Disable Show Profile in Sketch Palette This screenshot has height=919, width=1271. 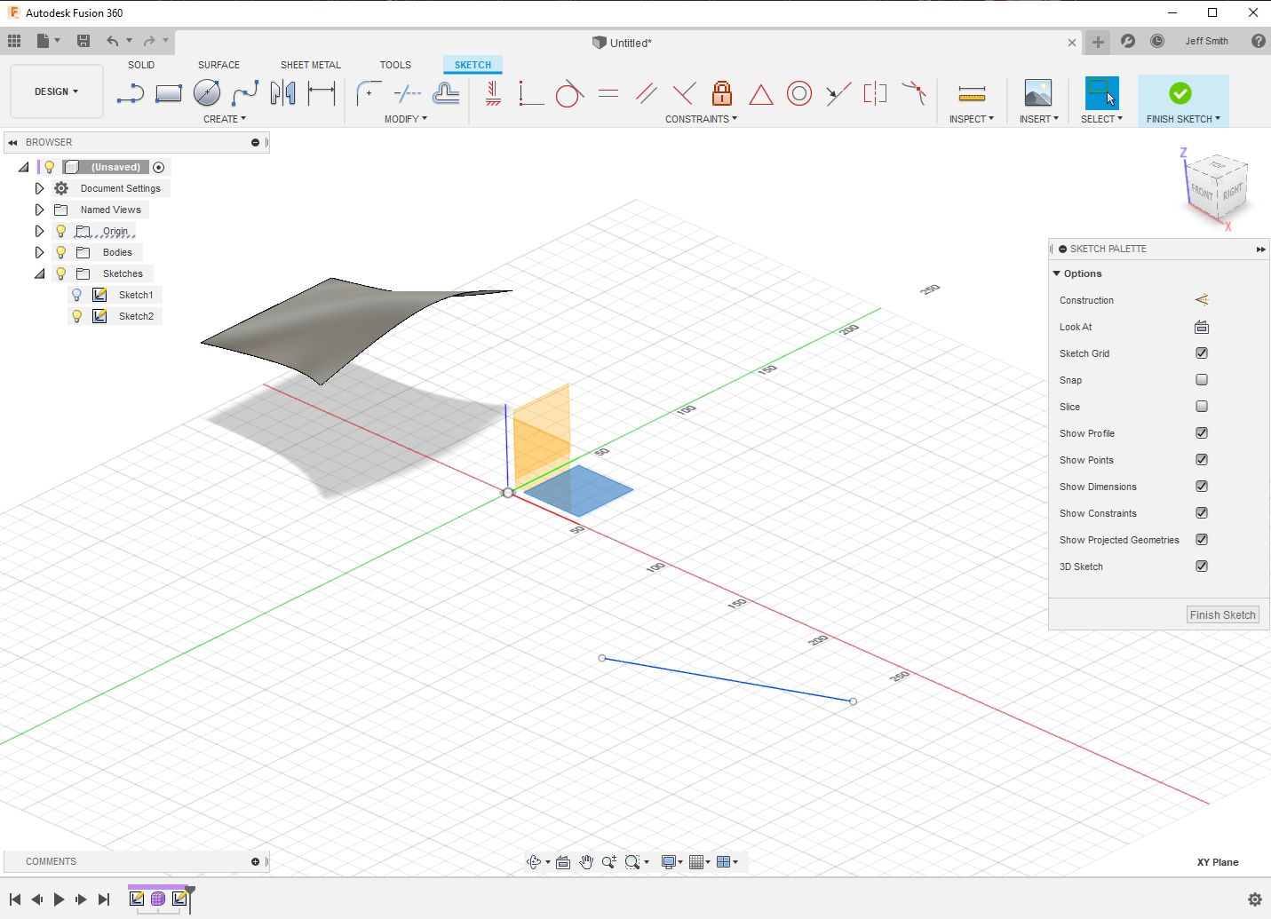[1202, 432]
